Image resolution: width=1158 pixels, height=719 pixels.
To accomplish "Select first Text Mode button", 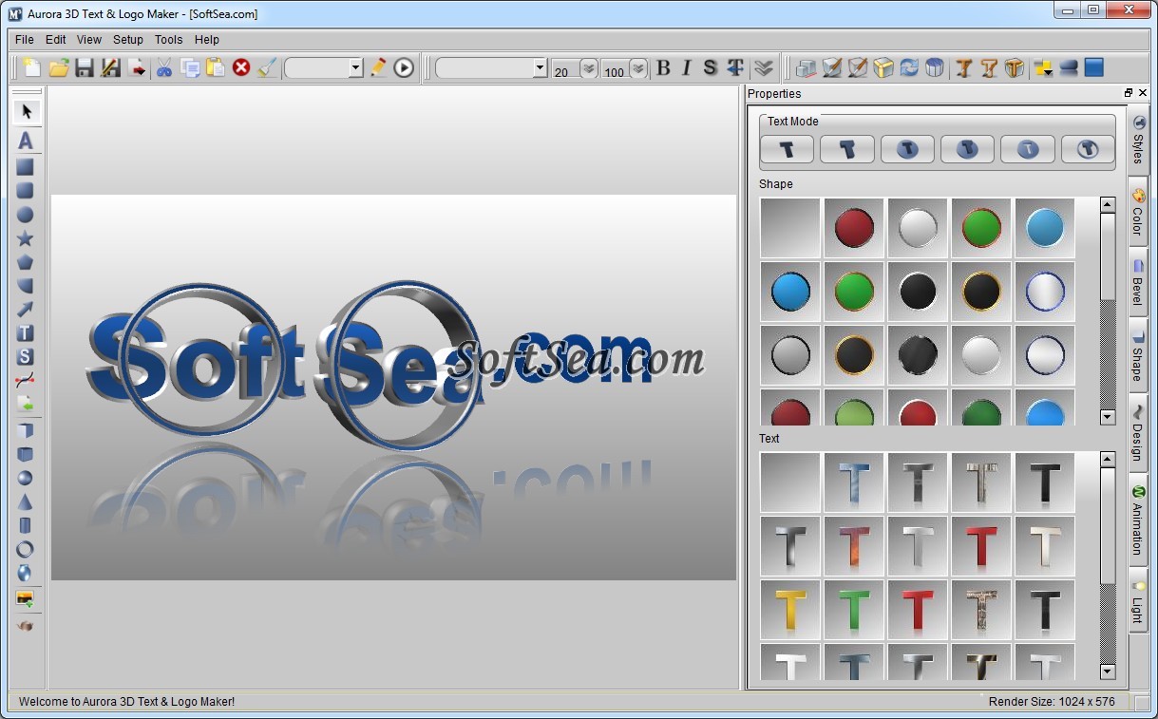I will click(x=788, y=149).
